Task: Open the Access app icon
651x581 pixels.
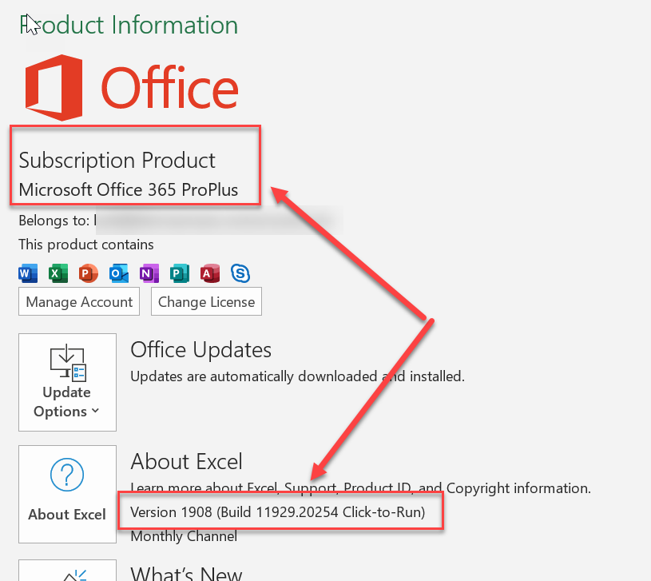Action: [x=209, y=273]
